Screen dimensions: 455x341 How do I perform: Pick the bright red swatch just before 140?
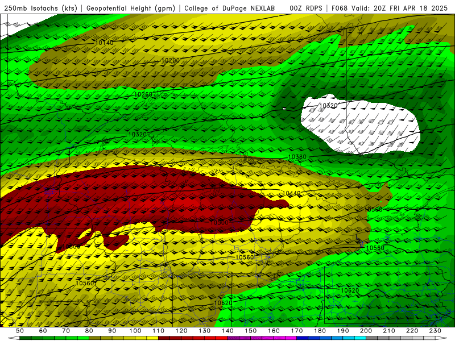[x=222, y=338]
